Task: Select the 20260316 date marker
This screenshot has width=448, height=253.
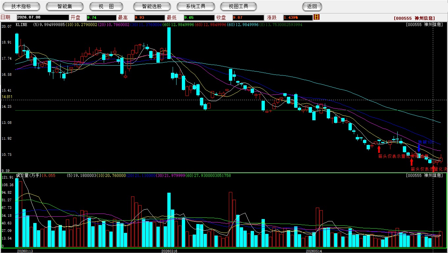Action: pos(169,251)
